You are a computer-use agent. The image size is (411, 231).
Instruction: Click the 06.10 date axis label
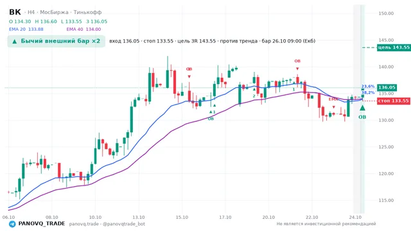point(8,218)
